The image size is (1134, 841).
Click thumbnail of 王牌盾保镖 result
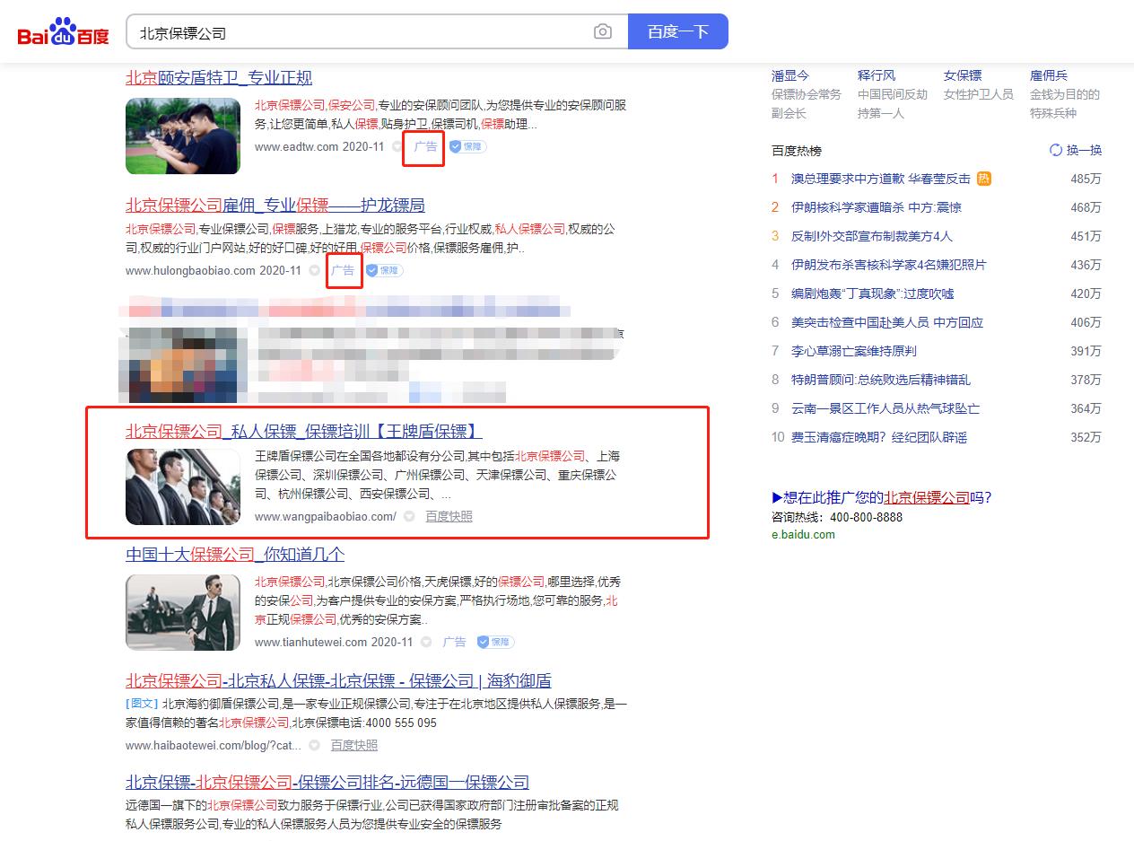[x=183, y=486]
